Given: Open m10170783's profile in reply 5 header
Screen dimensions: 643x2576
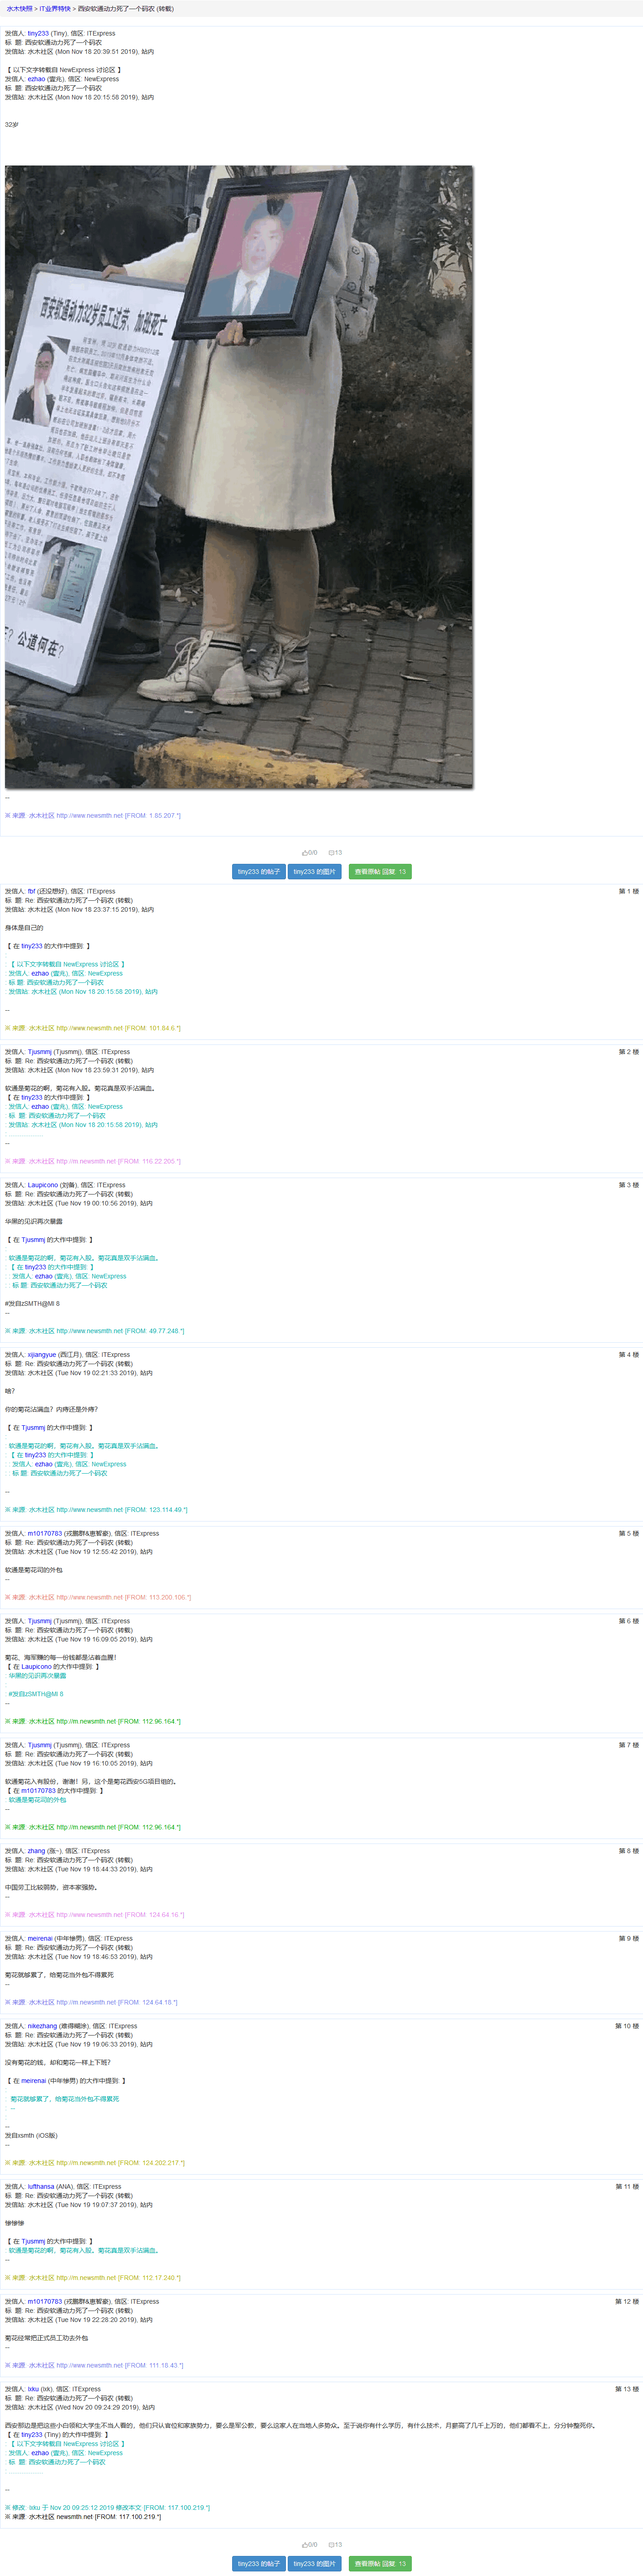Looking at the screenshot, I should (45, 1533).
